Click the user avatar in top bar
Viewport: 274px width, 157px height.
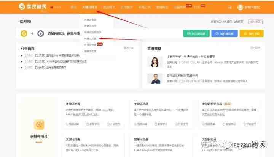240,7
